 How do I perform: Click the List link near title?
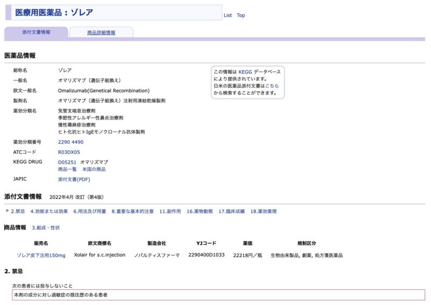click(x=227, y=15)
